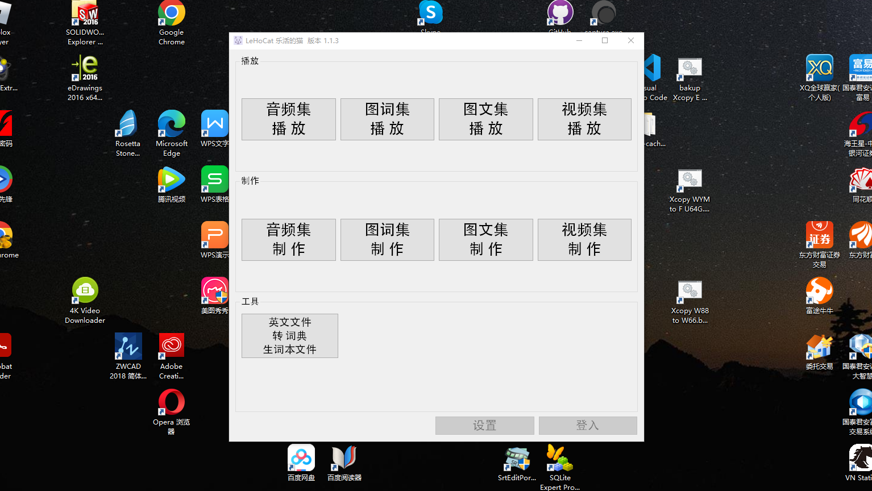
Task: Open WPS 演示 (presentation)
Action: [x=214, y=235]
